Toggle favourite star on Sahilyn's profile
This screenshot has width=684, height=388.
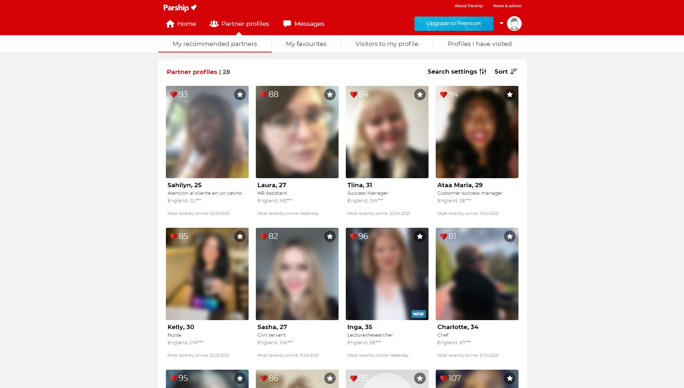coord(240,94)
